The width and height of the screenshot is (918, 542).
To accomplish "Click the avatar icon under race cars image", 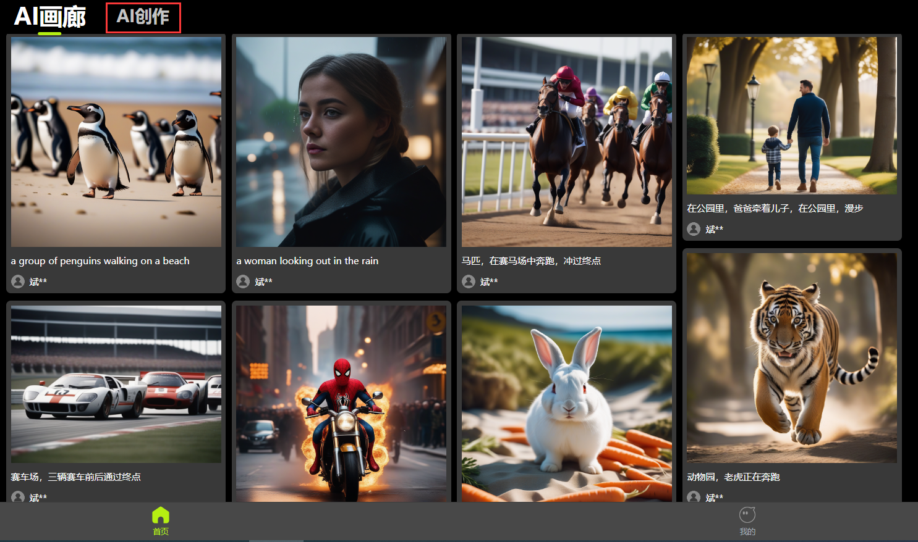I will (18, 497).
